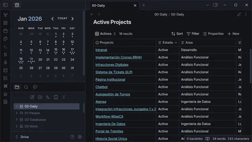Open settings gear icon
Viewport: 252px width, 142px height.
tap(80, 137)
